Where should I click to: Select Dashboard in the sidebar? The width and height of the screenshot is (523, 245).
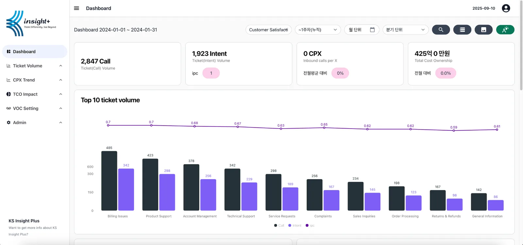tap(35, 52)
